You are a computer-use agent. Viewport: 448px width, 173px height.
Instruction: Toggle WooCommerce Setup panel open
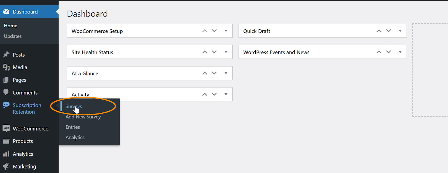pyautogui.click(x=226, y=31)
